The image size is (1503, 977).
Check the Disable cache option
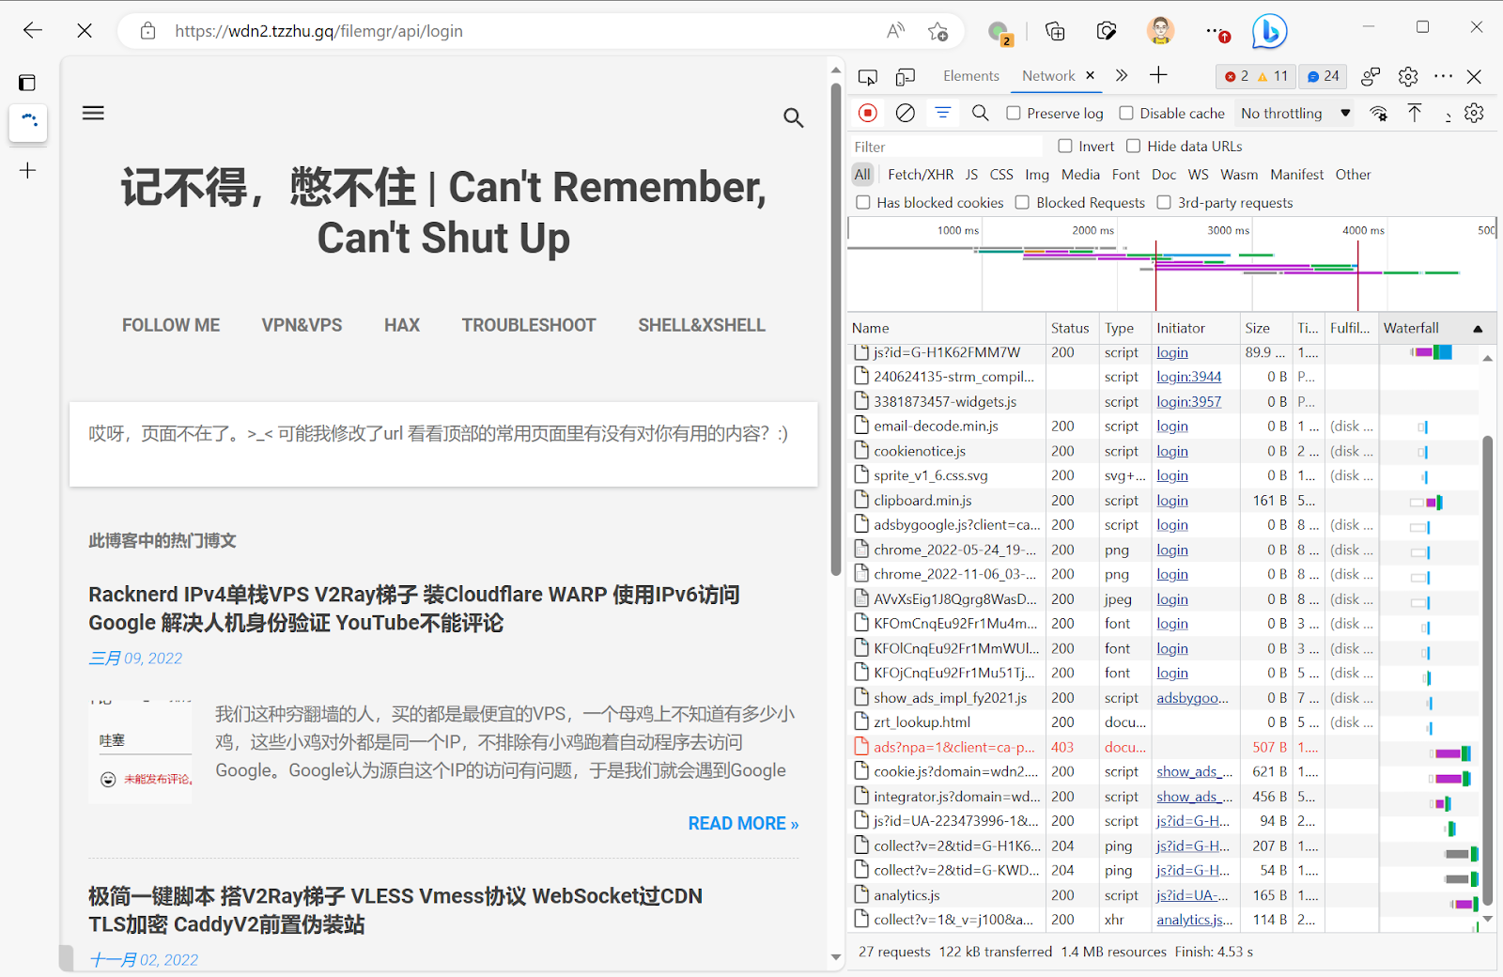tap(1126, 114)
